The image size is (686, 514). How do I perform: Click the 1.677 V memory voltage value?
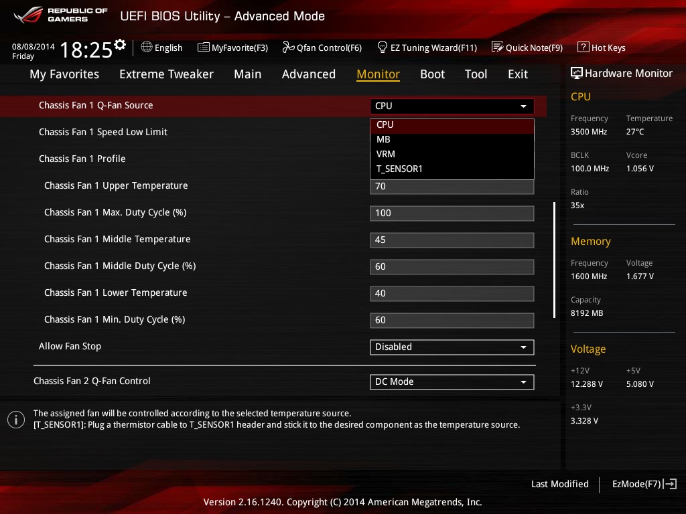pos(640,276)
